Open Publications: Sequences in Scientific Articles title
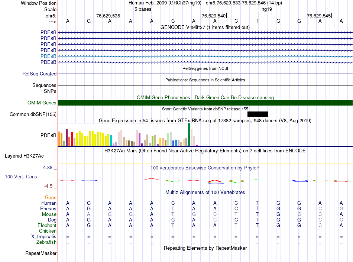This screenshot has width=353, height=262. (205, 80)
